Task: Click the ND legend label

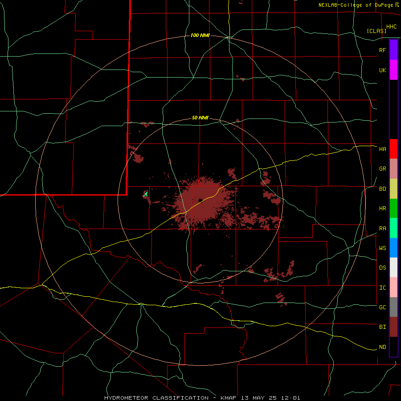Action: coord(382,347)
